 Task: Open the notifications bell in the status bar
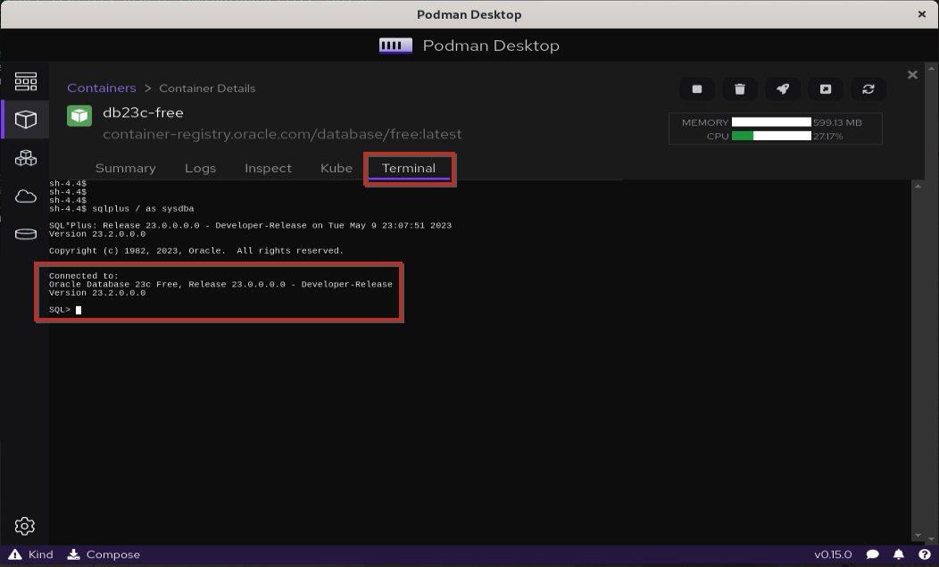(x=898, y=554)
